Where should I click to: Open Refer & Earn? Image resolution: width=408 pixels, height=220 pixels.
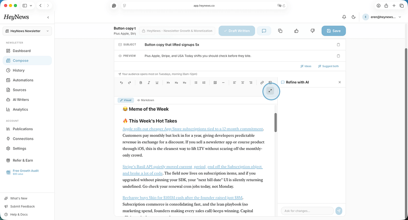pos(27,160)
